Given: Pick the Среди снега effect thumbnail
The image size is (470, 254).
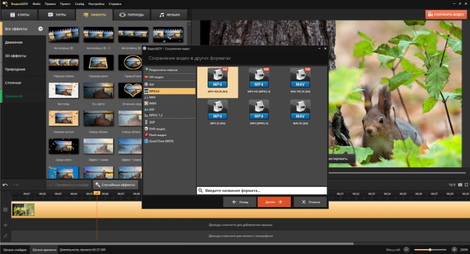Looking at the screenshot, I should (x=63, y=146).
